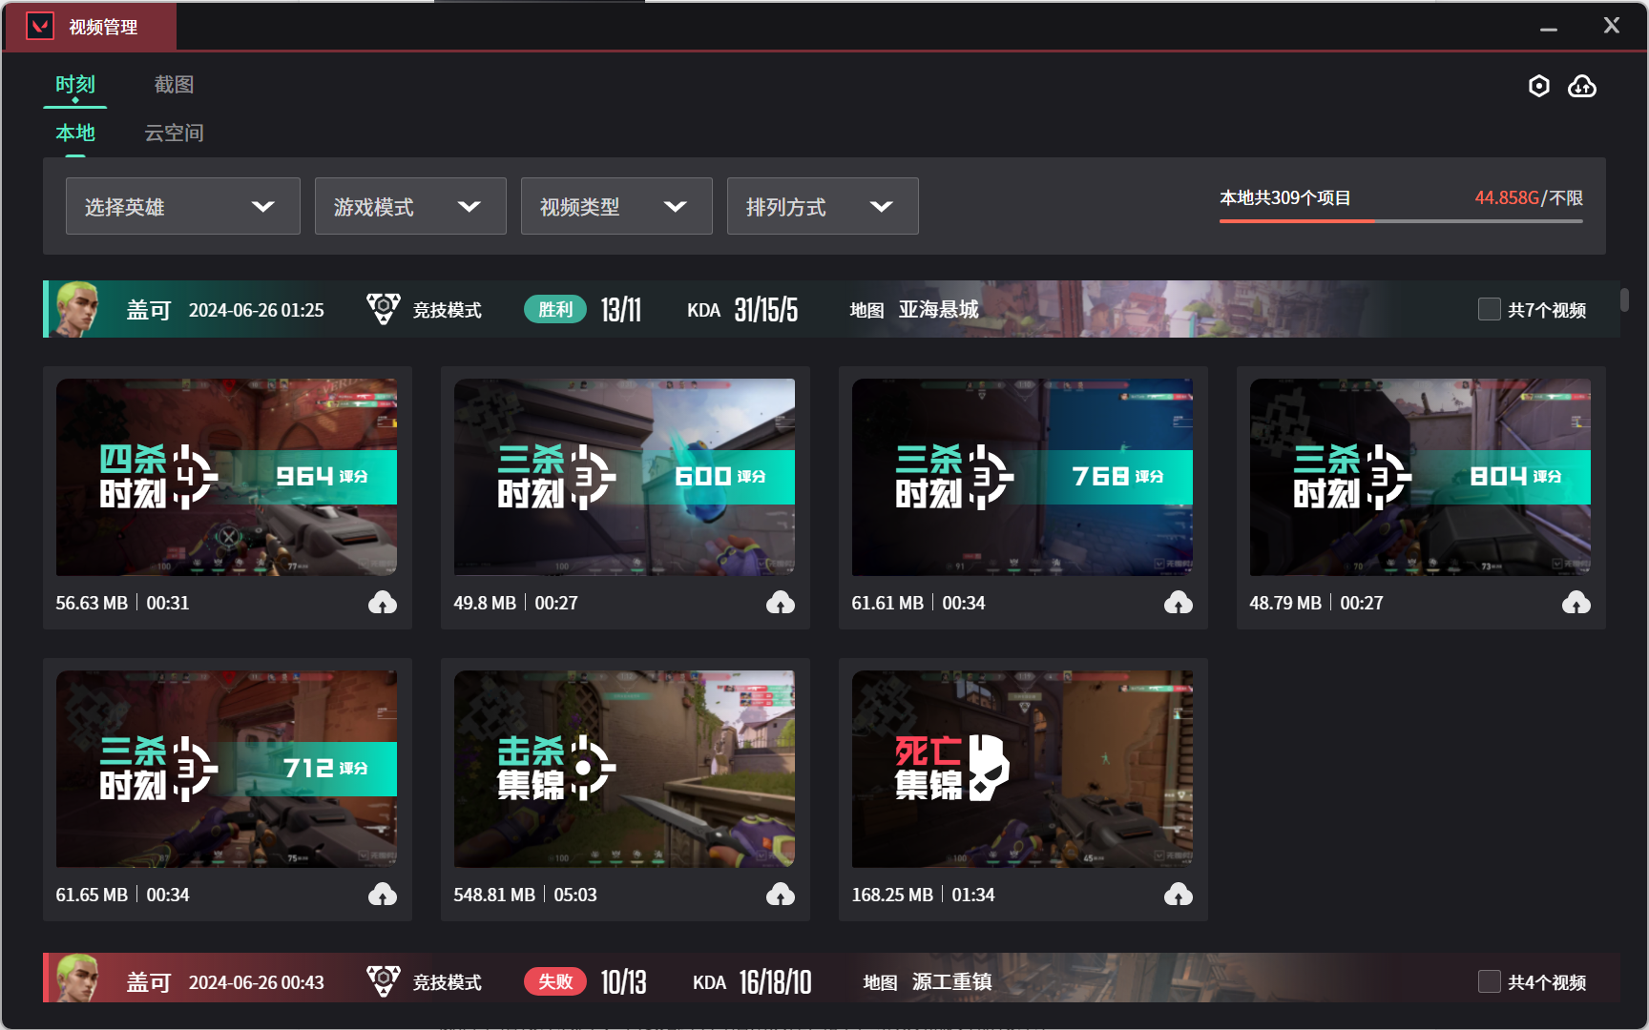Screen dimensions: 1649x1030
Task: Select the 云空间 sub-tab
Action: [174, 133]
